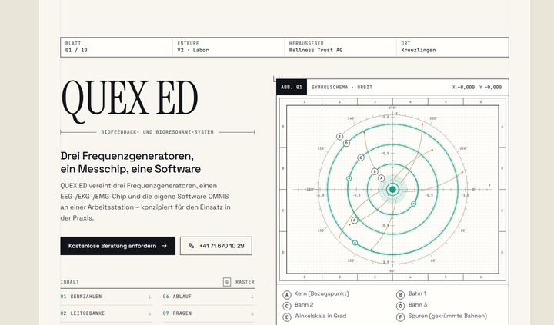Click the 270° label atop the diagram
Image resolution: width=554 pixels, height=325 pixels.
392,108
